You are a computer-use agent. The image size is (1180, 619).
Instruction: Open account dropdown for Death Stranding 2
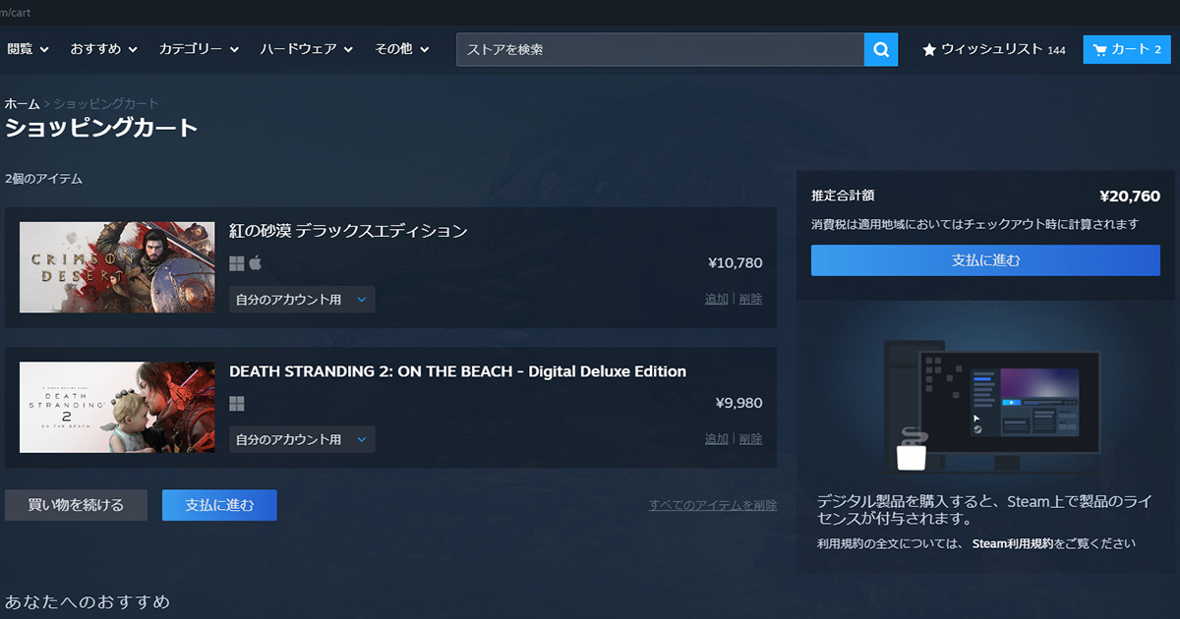coord(302,439)
